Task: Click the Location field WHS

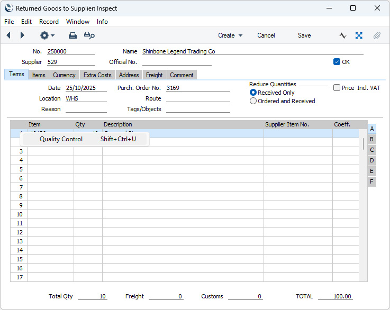Action: pos(86,98)
